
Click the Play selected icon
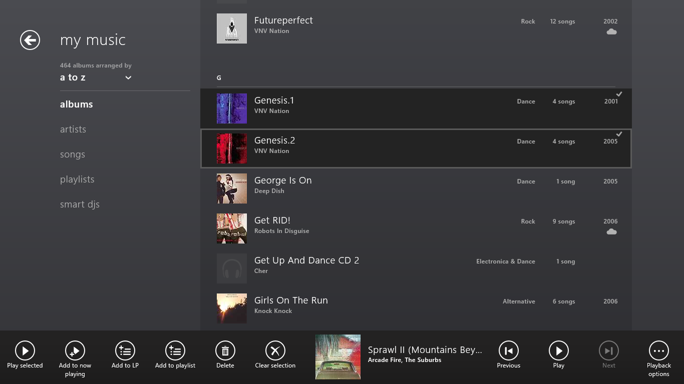(25, 350)
